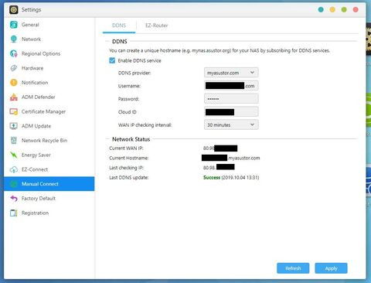
Task: Open Notification sidebar label
Action: click(x=35, y=83)
